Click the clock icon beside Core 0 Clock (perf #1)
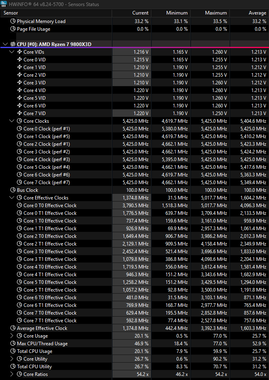The image size is (269, 380). click(x=19, y=129)
